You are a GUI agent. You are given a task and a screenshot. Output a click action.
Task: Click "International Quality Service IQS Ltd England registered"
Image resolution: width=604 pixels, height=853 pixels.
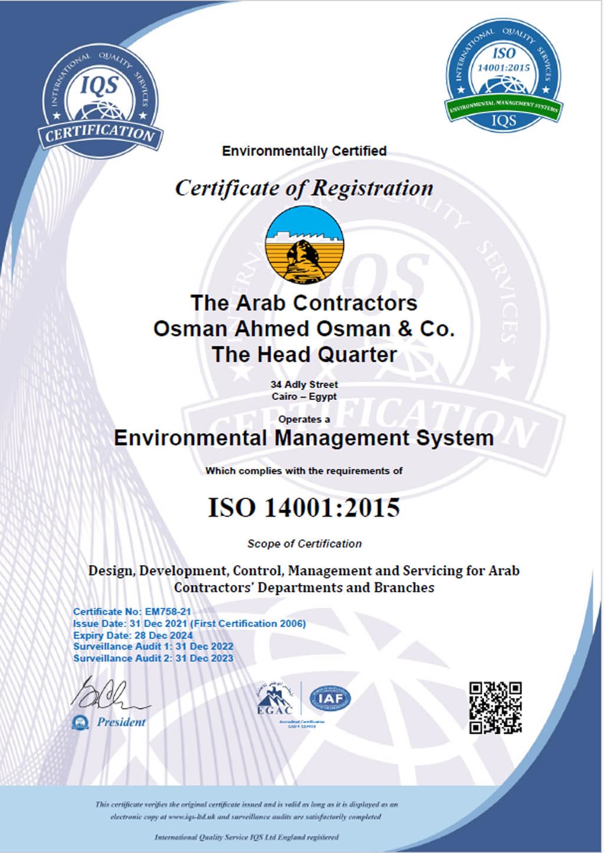[247, 837]
